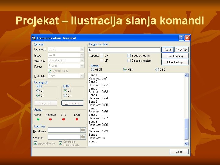Enable Send as number checkbox
The image size is (220, 165).
(x=129, y=61)
